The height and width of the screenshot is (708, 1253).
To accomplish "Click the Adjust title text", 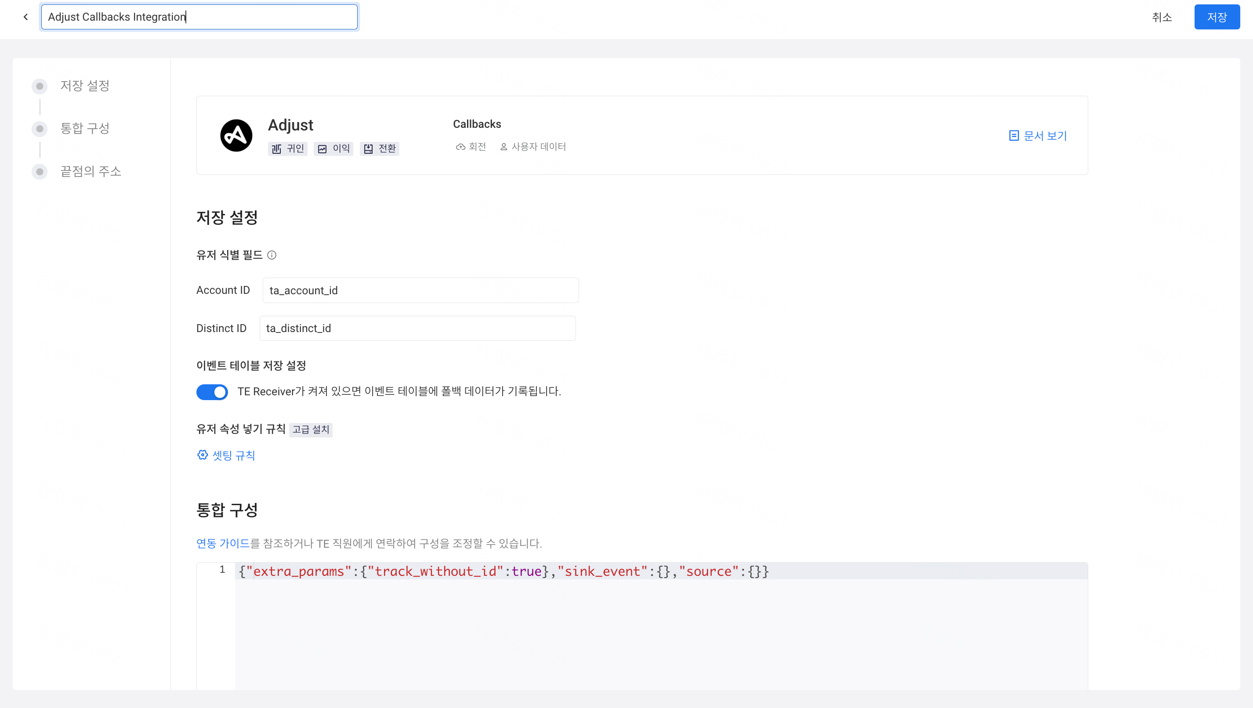I will 291,126.
